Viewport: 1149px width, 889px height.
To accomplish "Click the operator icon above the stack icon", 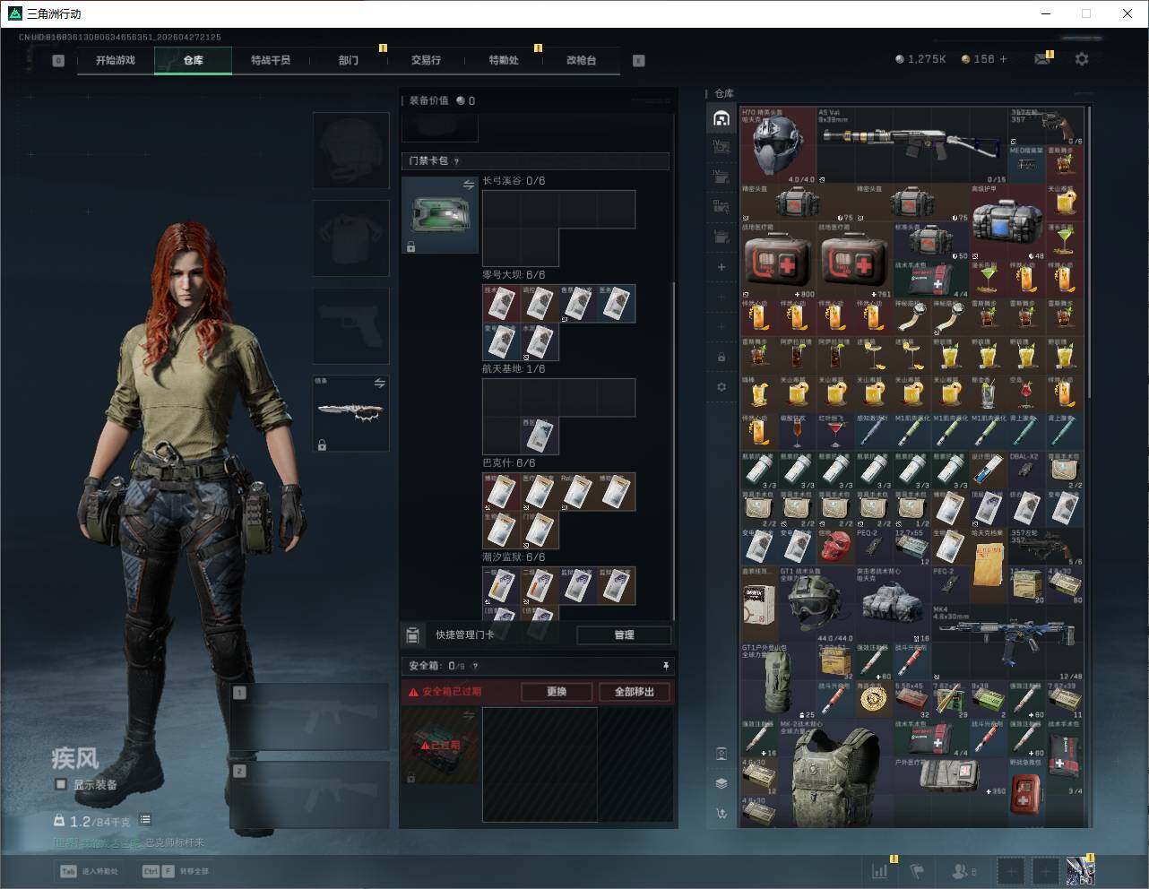I will point(721,754).
